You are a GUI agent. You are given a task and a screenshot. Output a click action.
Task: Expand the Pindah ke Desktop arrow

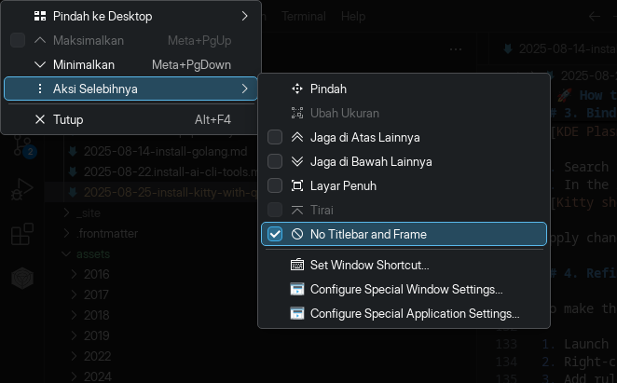tap(244, 16)
